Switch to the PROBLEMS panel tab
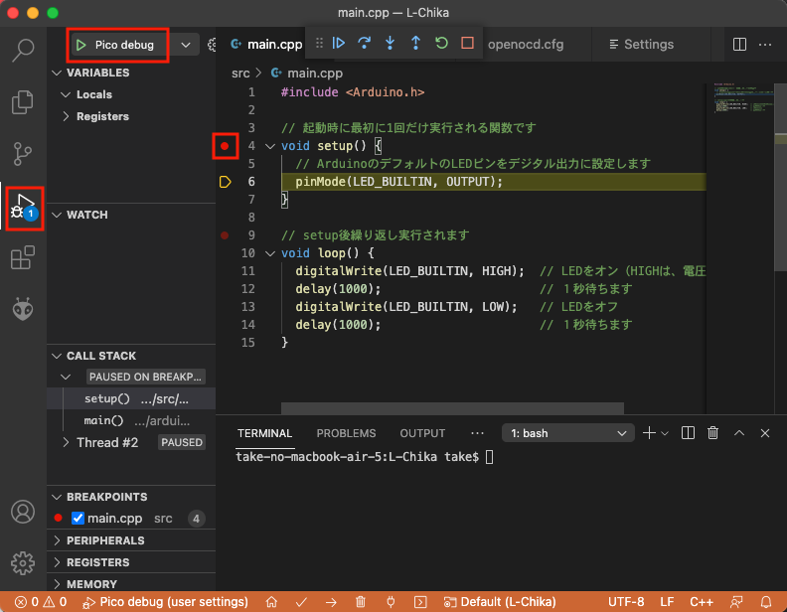This screenshot has height=612, width=787. 346,433
